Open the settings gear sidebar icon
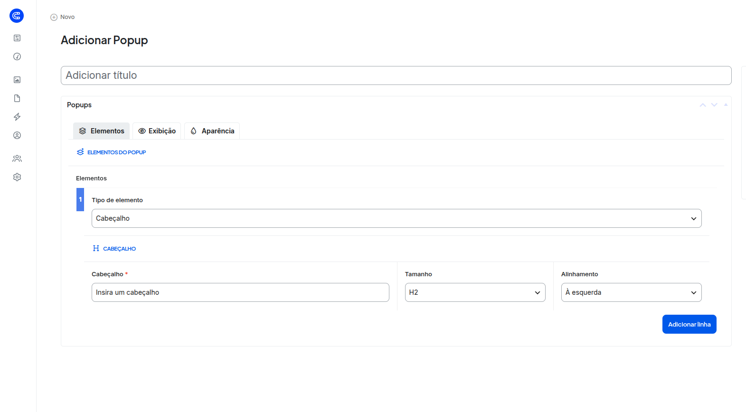 tap(17, 177)
